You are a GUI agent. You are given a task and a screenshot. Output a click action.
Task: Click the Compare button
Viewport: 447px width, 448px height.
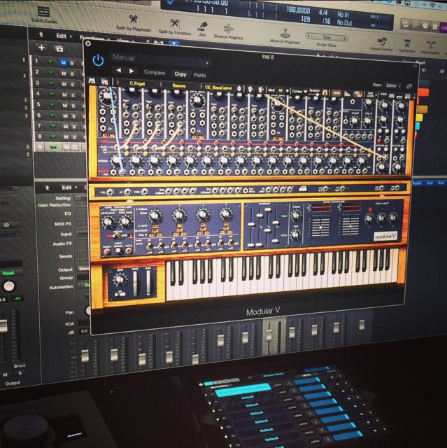tap(155, 73)
